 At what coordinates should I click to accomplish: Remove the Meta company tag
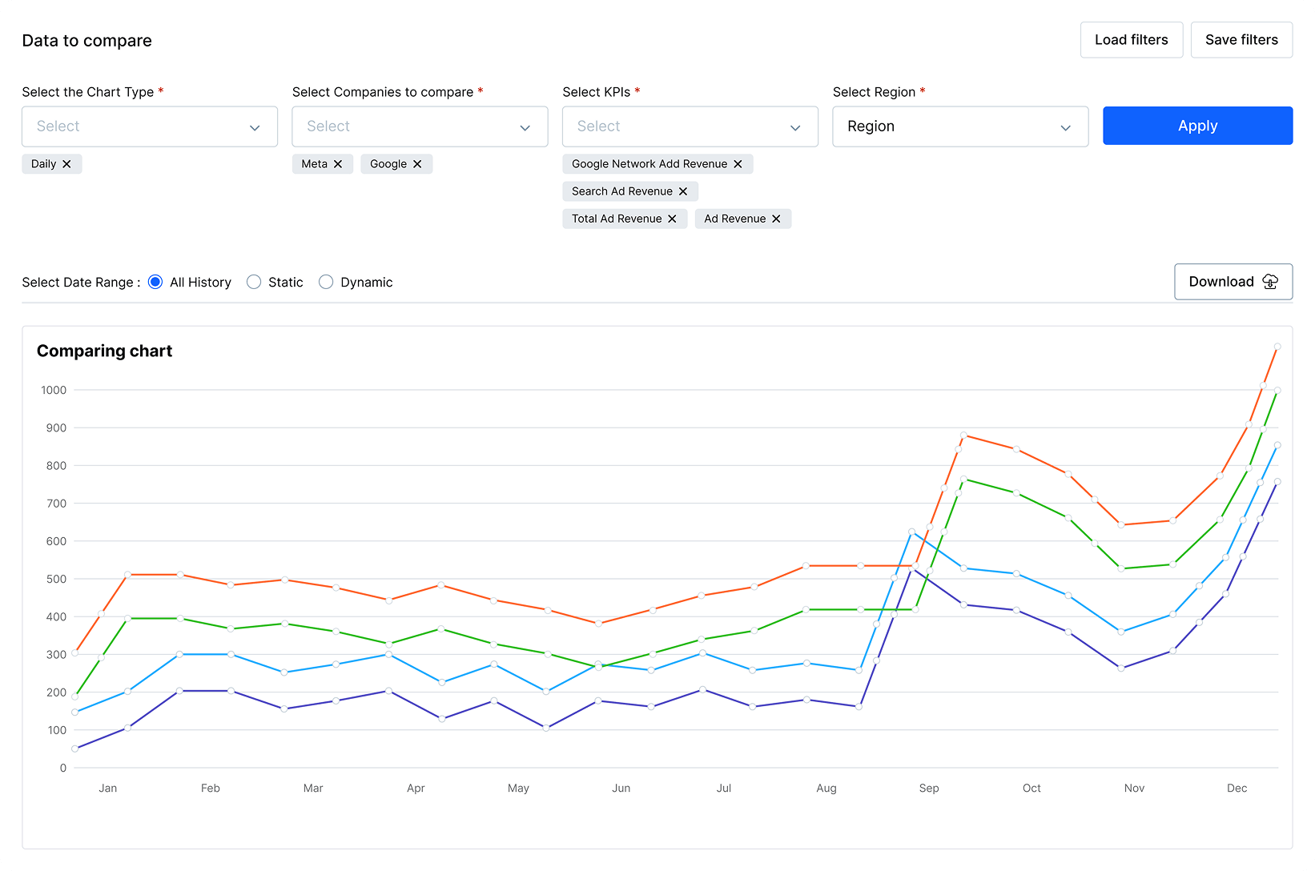click(340, 163)
